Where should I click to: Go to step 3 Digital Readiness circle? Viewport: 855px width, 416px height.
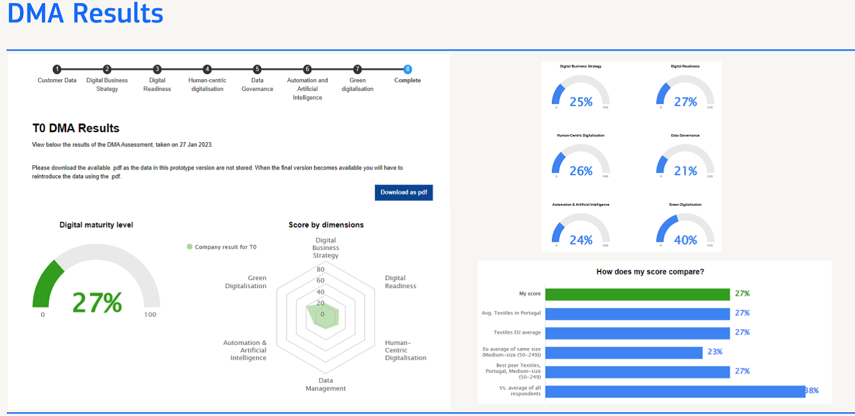157,69
